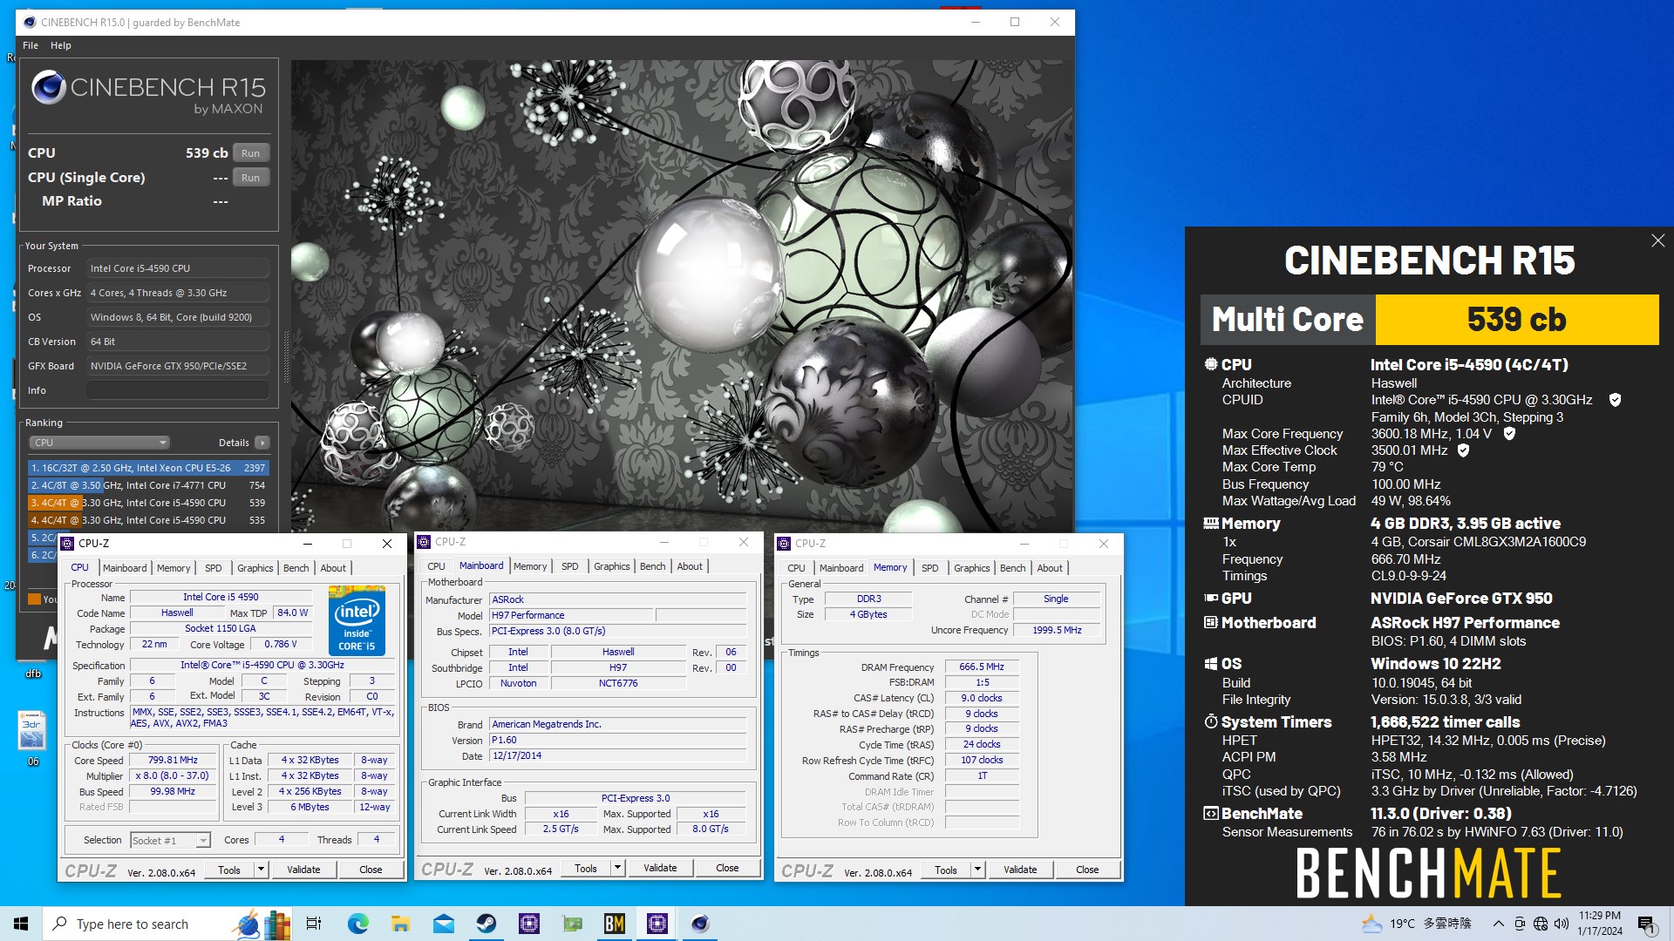Expand ranking Details arrow
The image size is (1674, 941).
pos(262,443)
